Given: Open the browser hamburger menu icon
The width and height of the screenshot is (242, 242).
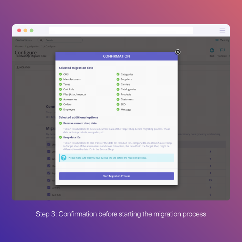Looking at the screenshot, I should [222, 30].
